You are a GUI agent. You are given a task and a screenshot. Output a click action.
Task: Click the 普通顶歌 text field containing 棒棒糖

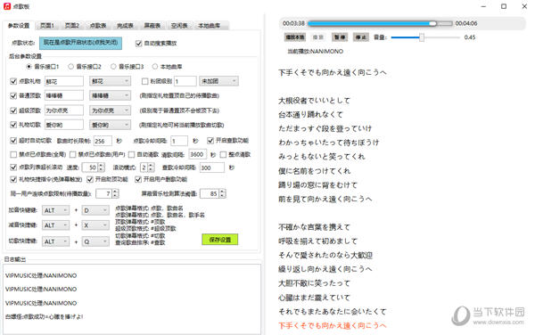pyautogui.click(x=64, y=95)
